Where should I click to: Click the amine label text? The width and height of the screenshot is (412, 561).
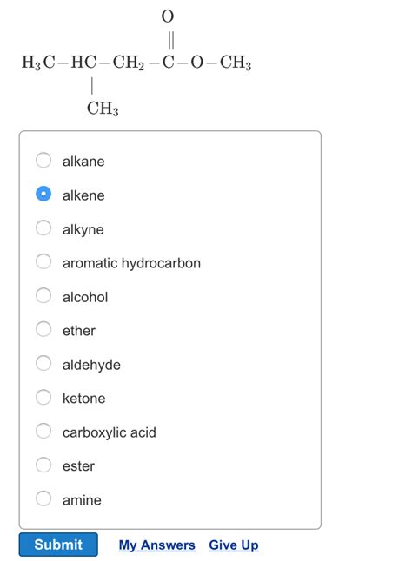(x=82, y=500)
